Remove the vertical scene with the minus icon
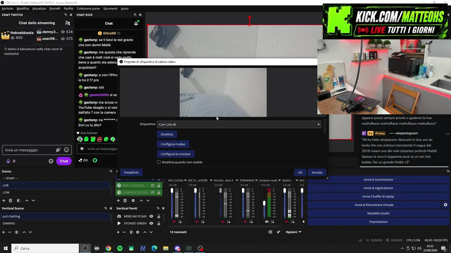The height and width of the screenshot is (253, 451). [x=10, y=232]
